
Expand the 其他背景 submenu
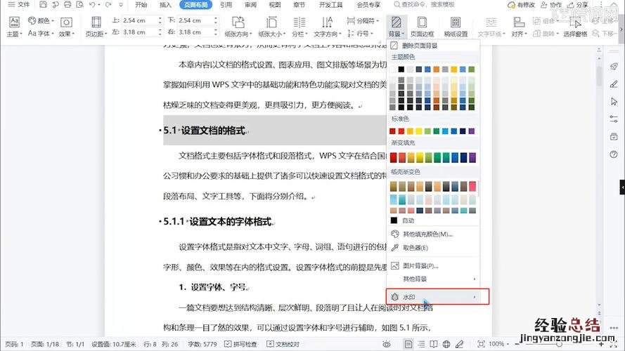point(437,279)
